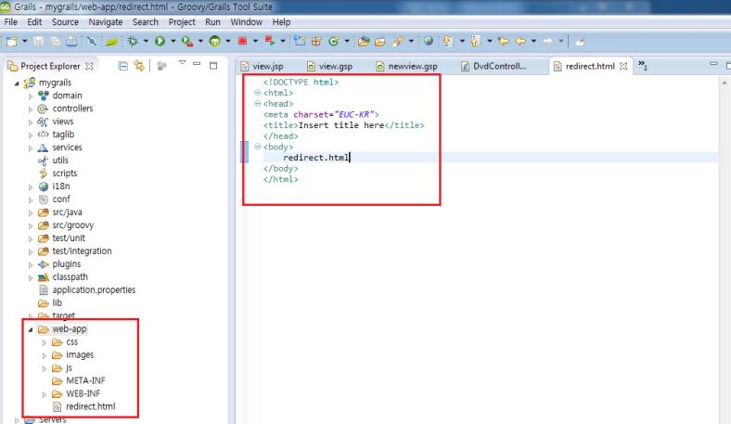
Task: Open the Help menu
Action: (x=282, y=22)
